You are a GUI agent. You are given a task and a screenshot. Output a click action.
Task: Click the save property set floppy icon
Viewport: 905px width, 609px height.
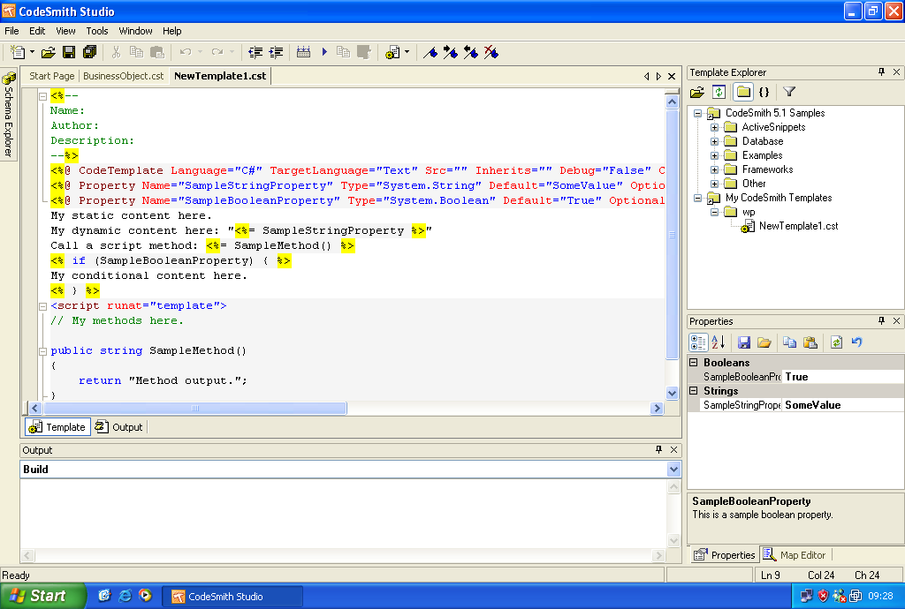click(744, 342)
